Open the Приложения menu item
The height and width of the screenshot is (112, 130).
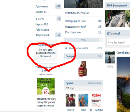pos(42,6)
